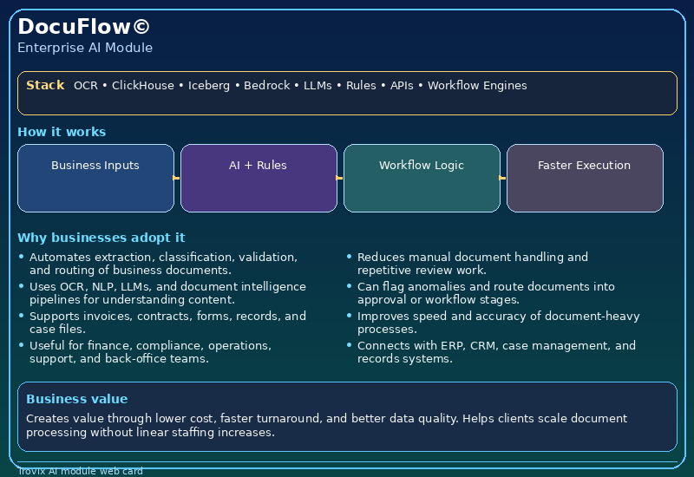
Task: Click the Trovix AI module web card footer
Action: pyautogui.click(x=80, y=471)
